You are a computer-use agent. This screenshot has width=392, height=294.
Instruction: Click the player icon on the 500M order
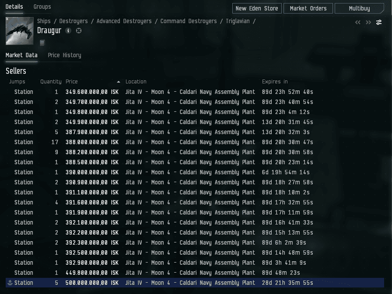(x=10, y=283)
